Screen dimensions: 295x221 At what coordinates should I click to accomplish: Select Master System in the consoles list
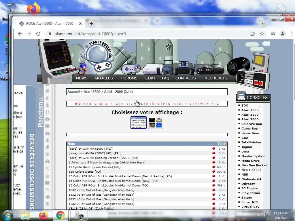tap(253, 156)
